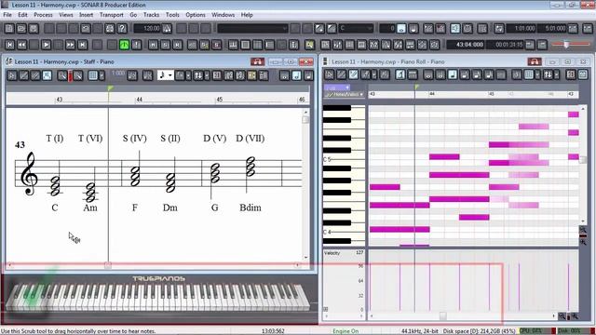Click the metronome icon beside the tempo
596x335 pixels.
point(167,29)
